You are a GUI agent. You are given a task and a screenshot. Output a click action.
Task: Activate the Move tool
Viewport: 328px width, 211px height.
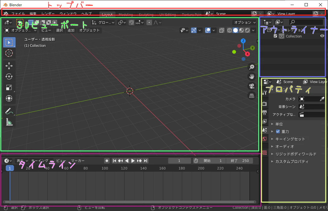click(9, 66)
